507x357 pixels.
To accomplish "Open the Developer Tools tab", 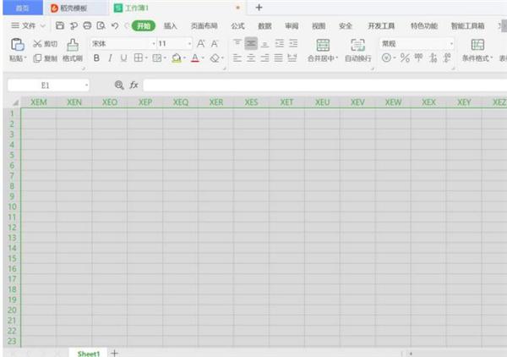I will tap(381, 26).
